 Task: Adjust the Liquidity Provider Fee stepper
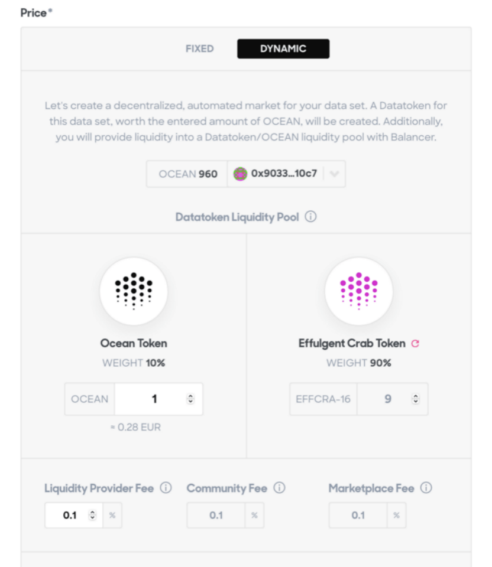tap(92, 516)
